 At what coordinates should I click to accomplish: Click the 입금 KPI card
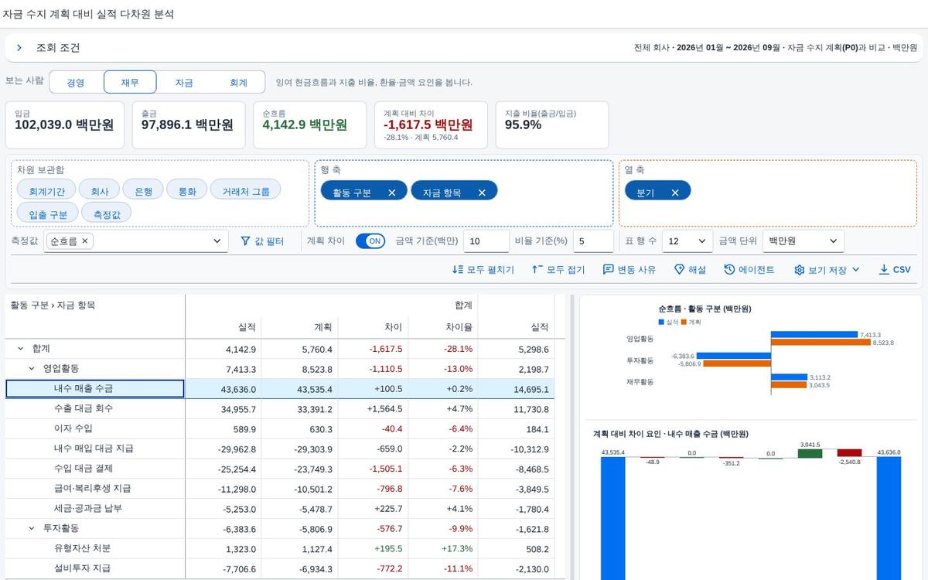(65, 125)
